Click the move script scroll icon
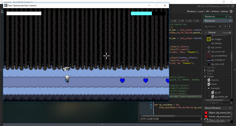The height and width of the screenshot is (126, 236). point(209,84)
